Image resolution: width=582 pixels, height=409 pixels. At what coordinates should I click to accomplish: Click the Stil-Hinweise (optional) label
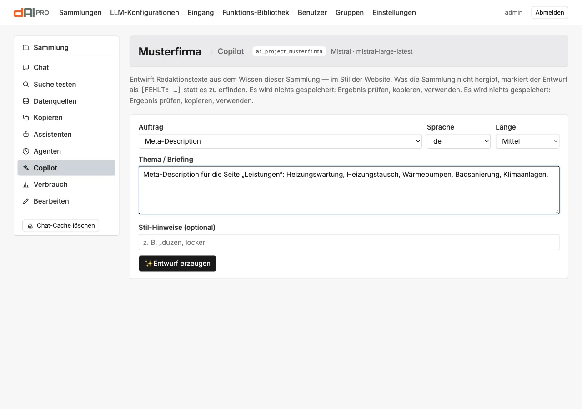point(177,227)
